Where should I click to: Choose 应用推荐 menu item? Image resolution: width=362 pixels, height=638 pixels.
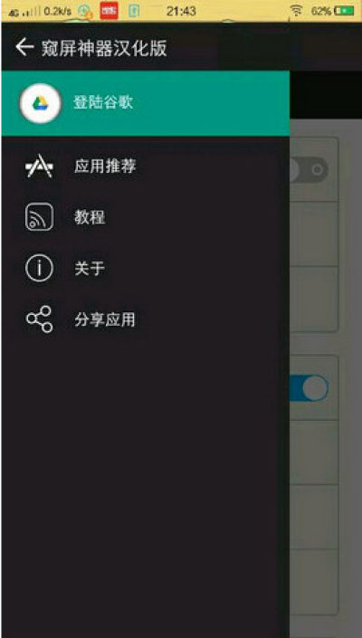coord(146,167)
